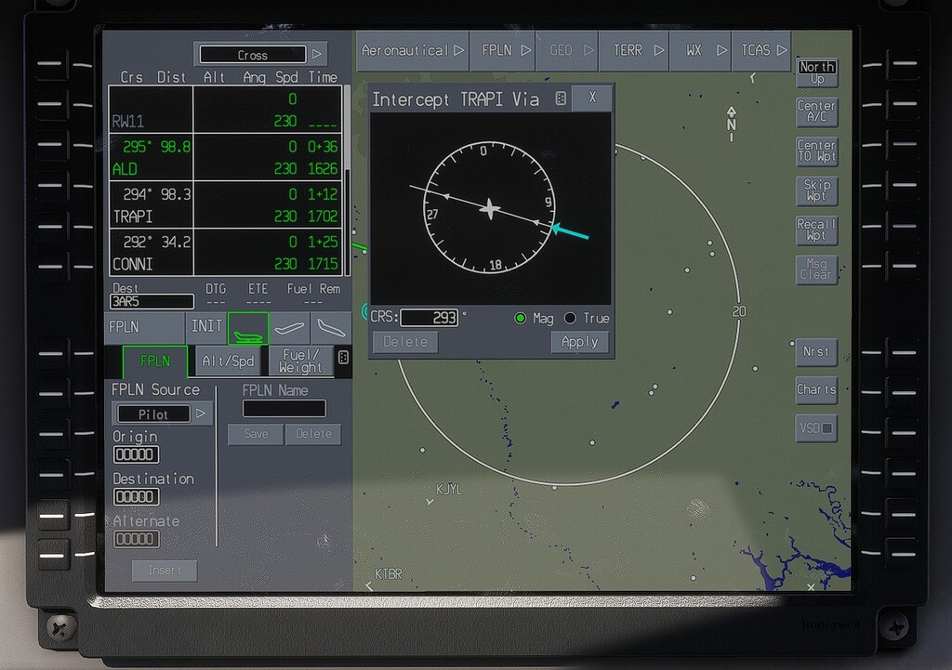Select the Mag course reference radio button

coord(521,319)
